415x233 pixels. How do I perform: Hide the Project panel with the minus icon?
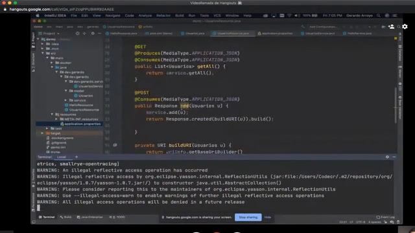click(99, 34)
